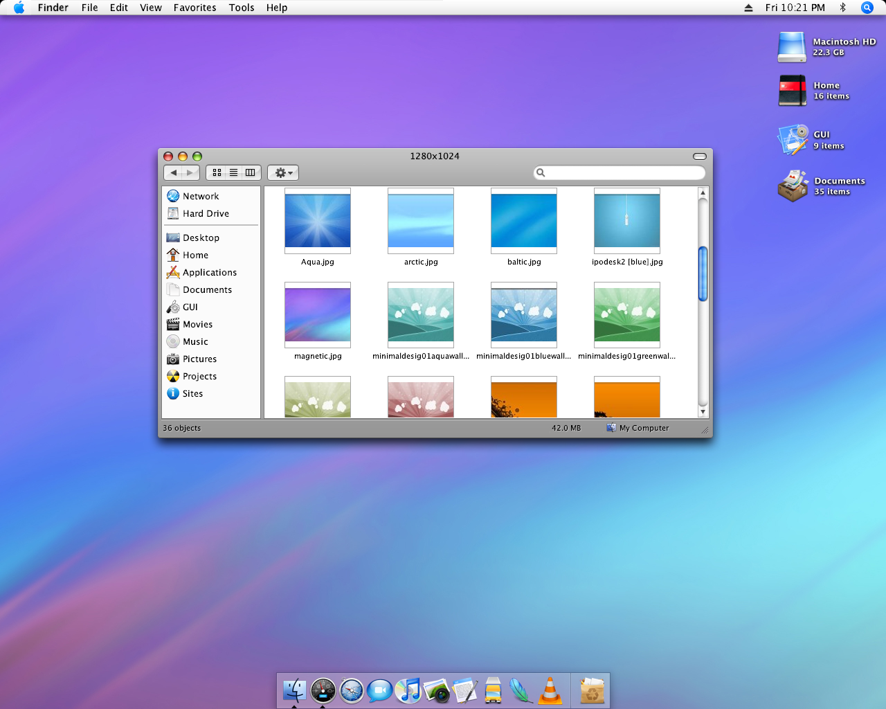Select the baltic.jpg thumbnail
This screenshot has width=886, height=709.
pyautogui.click(x=524, y=221)
